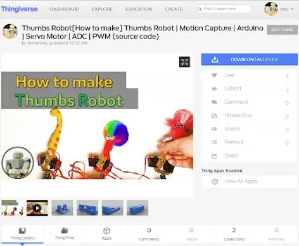Toggle Watch with the eye icon
The width and height of the screenshot is (299, 246).
(x=214, y=129)
